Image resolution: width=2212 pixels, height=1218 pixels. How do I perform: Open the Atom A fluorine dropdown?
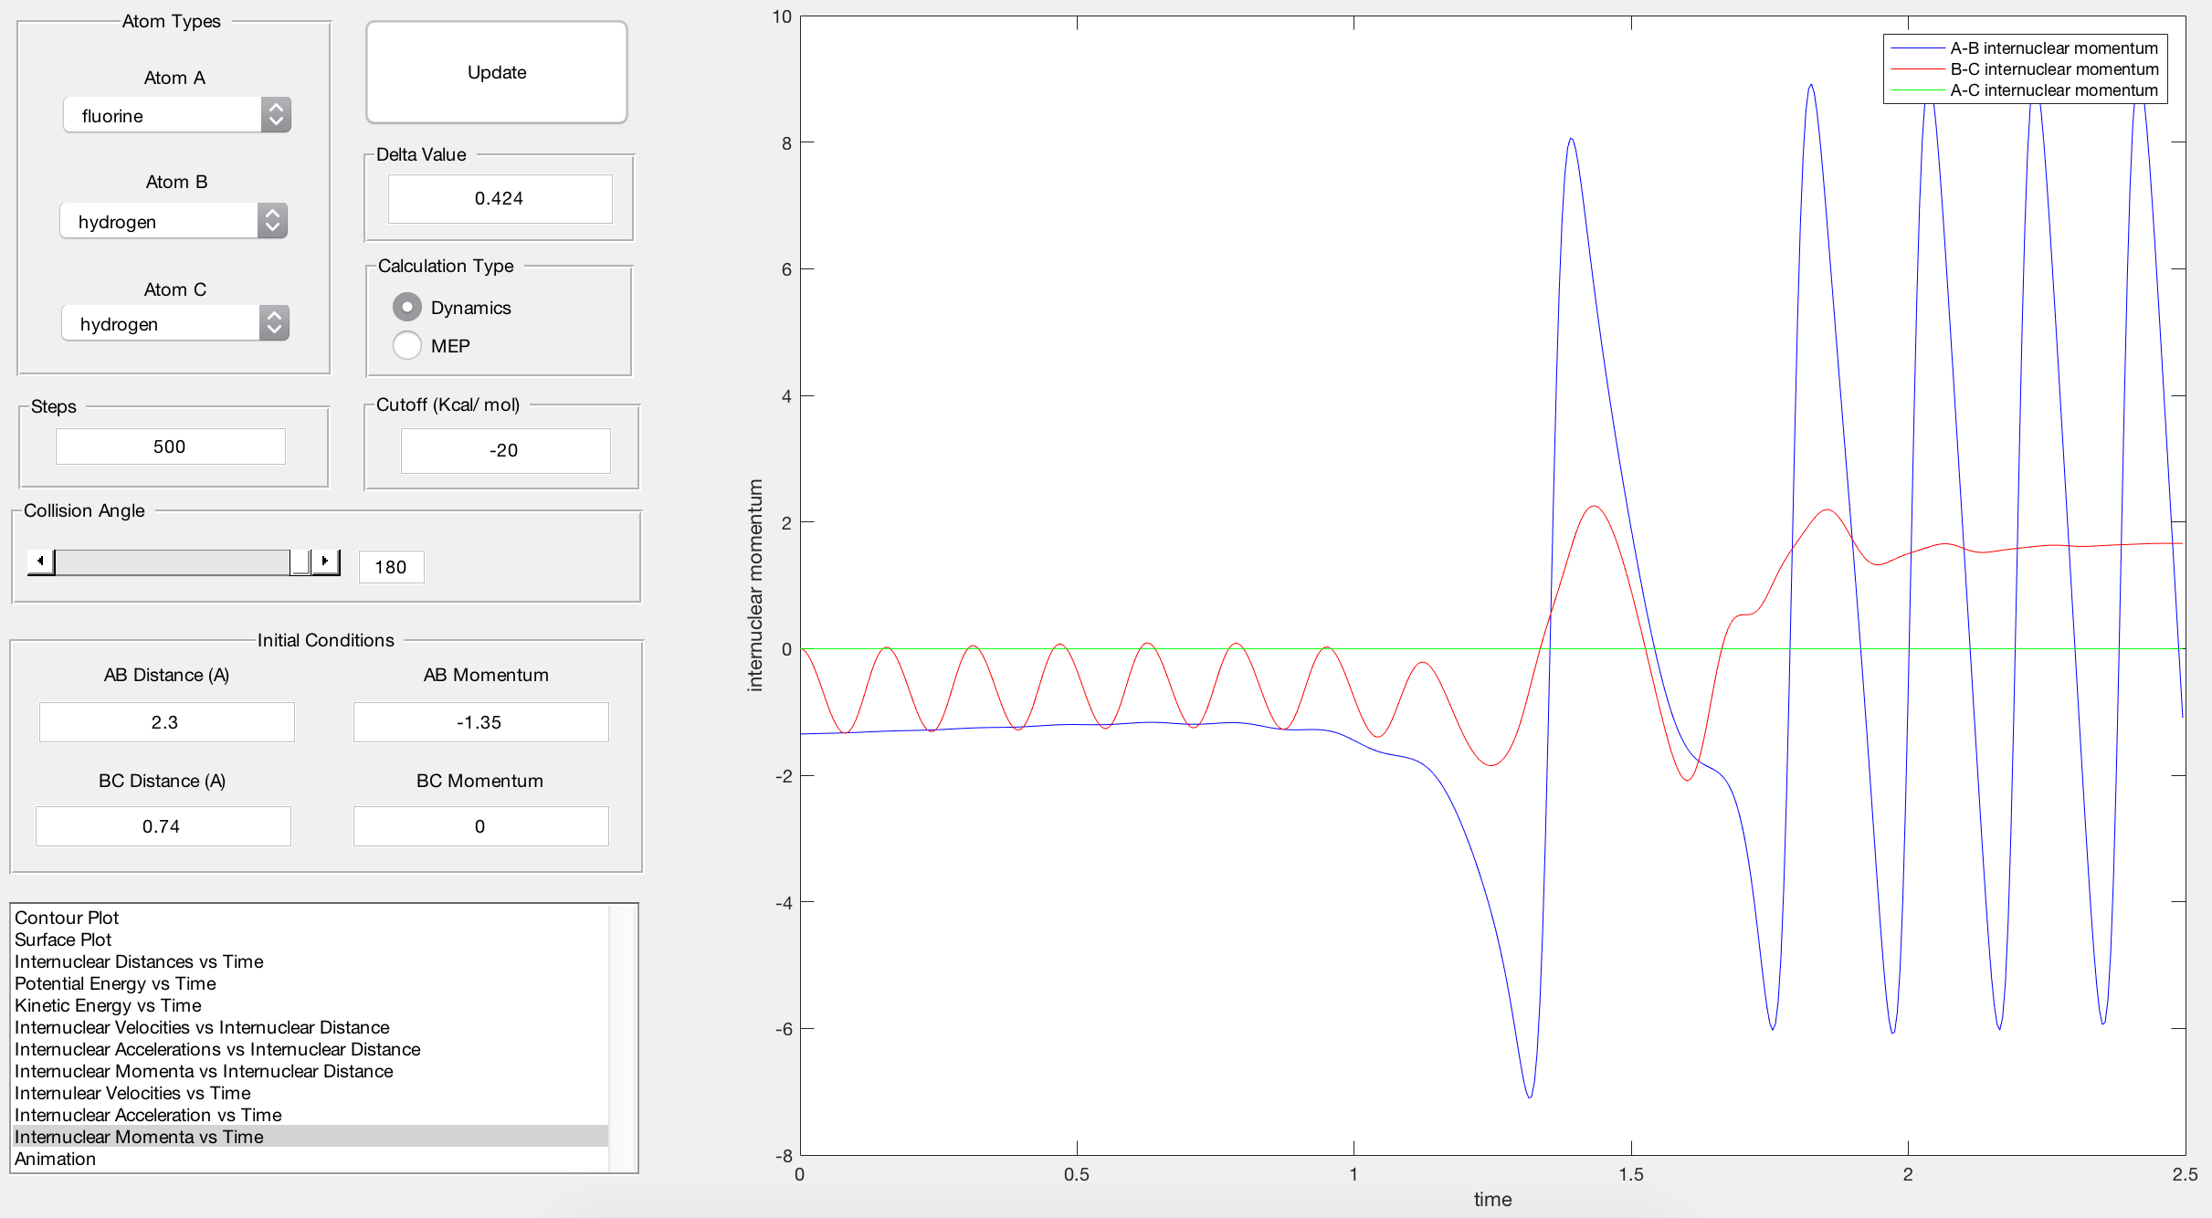(177, 115)
